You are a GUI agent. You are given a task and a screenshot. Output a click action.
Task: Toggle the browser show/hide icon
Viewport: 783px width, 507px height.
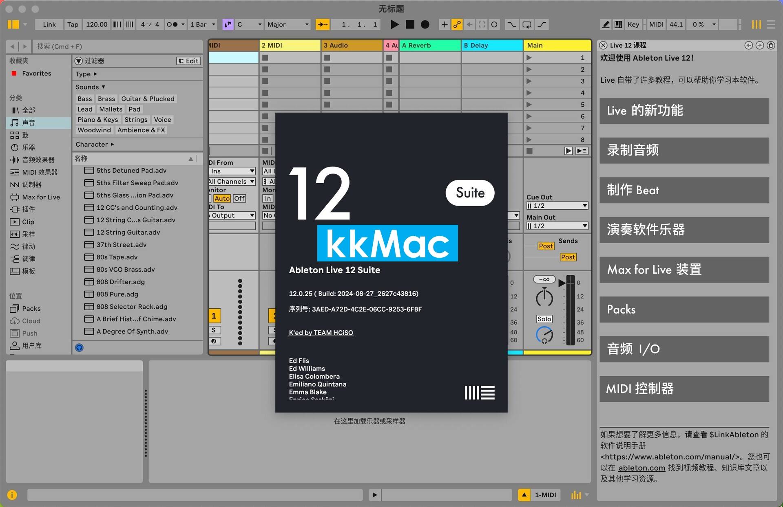[13, 24]
